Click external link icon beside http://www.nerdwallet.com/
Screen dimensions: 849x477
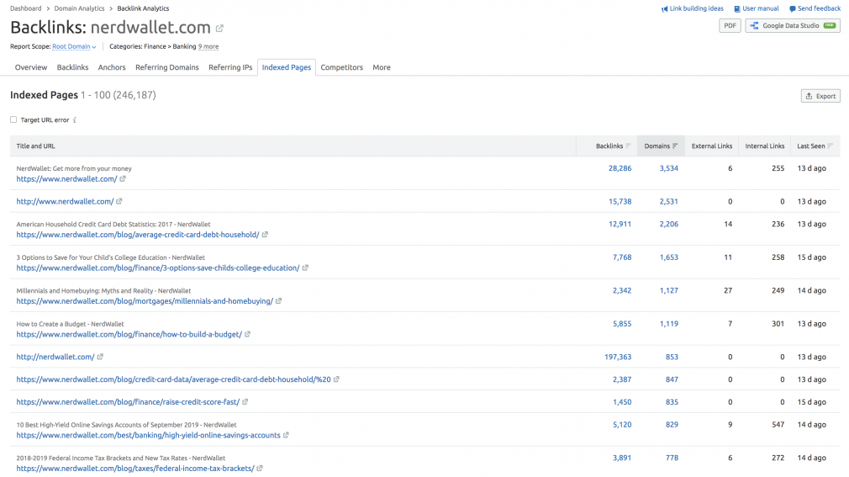point(119,201)
